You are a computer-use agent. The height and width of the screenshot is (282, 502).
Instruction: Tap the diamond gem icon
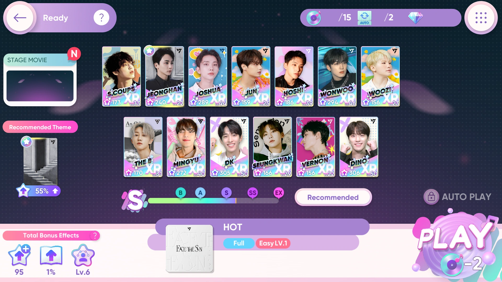(415, 18)
